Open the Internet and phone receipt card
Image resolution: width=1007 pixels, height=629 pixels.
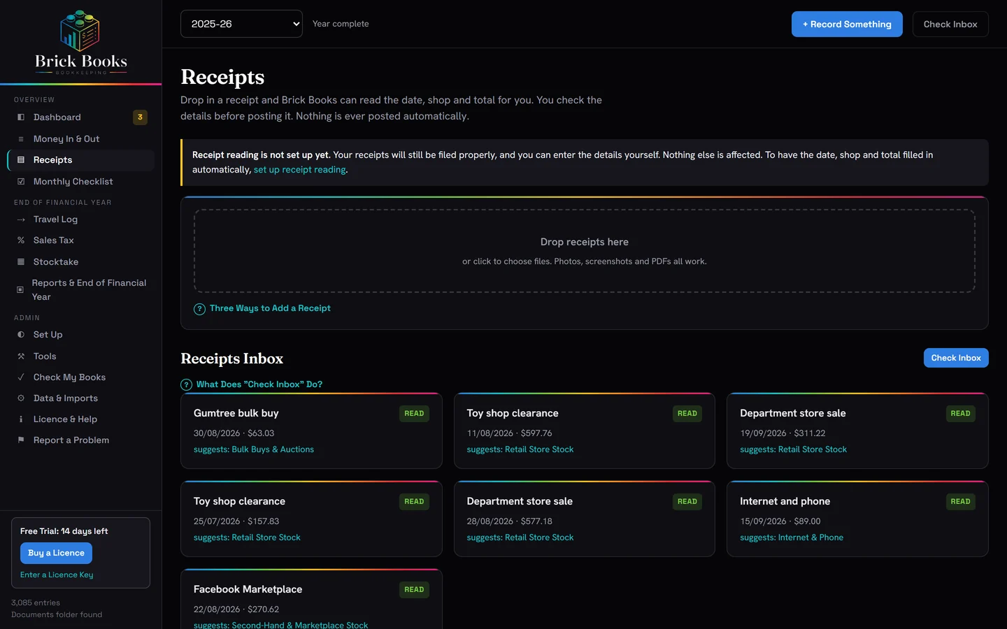(857, 519)
